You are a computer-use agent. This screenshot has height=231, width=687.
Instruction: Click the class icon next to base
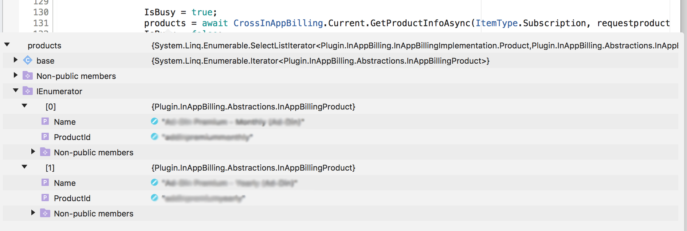pyautogui.click(x=28, y=60)
